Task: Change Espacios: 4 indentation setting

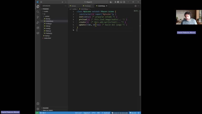Action: 87,113
